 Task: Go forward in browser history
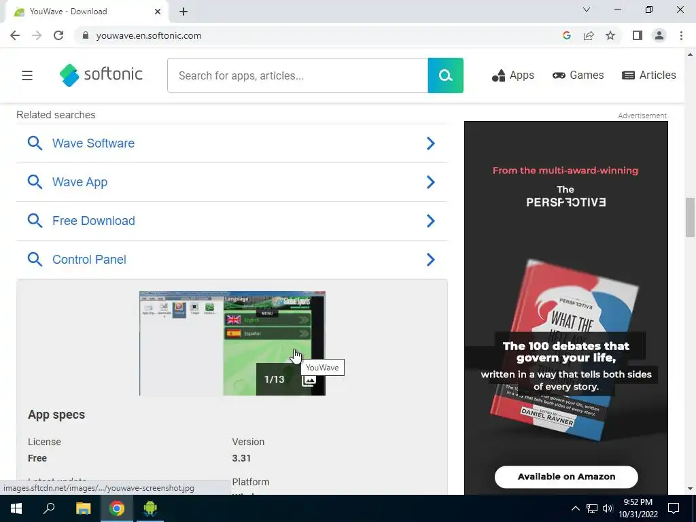coord(37,35)
